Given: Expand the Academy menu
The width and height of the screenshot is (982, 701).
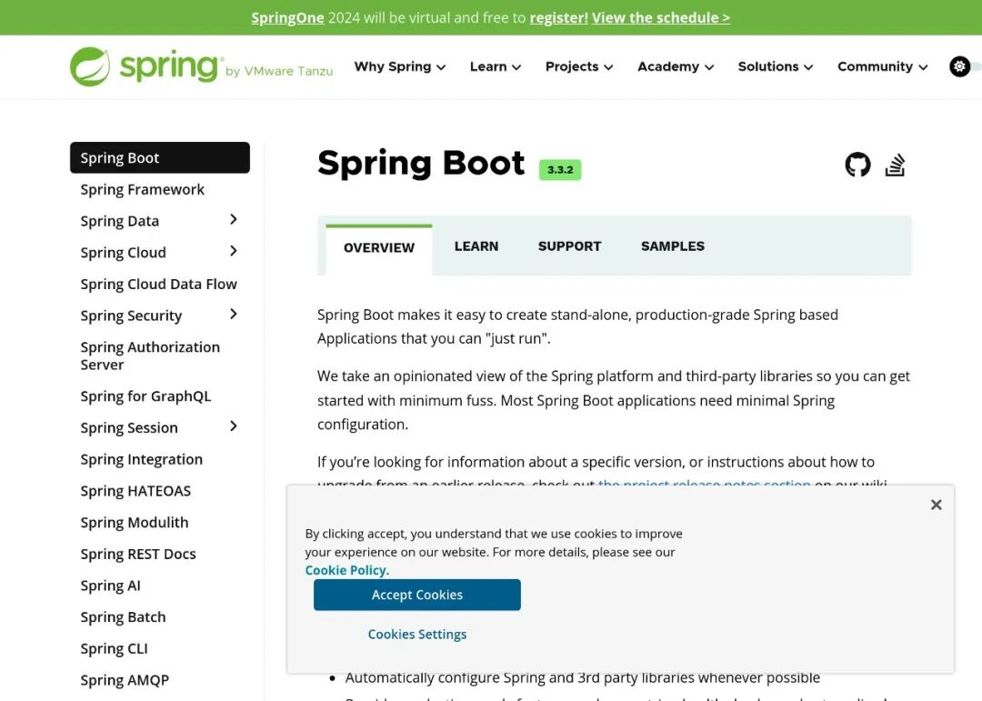Looking at the screenshot, I should point(675,66).
